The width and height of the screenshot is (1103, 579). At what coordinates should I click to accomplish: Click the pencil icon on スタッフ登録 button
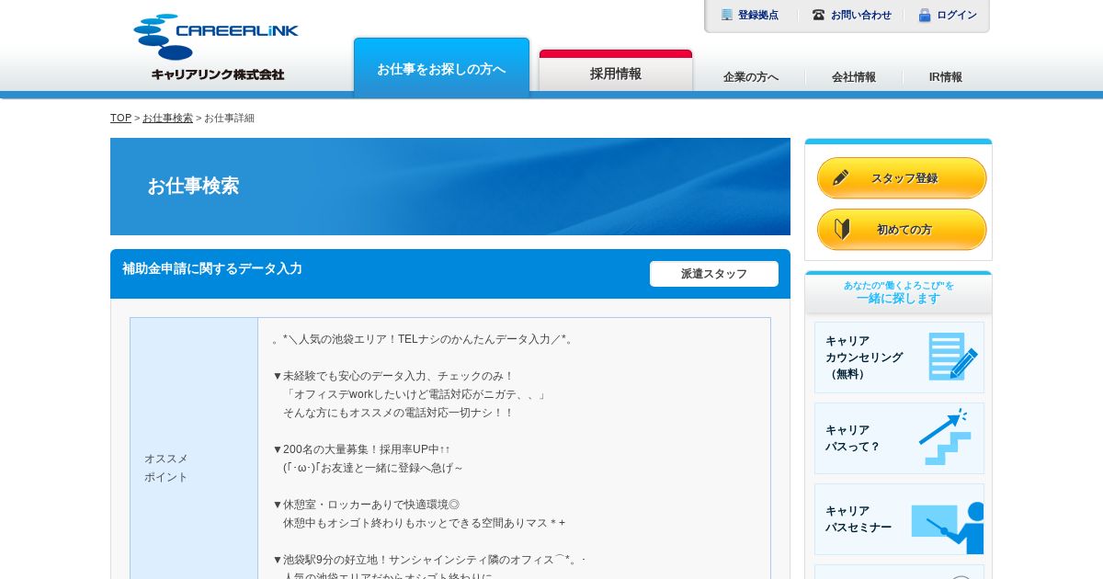[841, 177]
